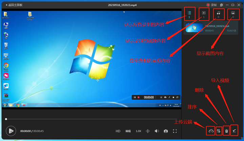Click file name 20230516_192023.mp4 in list
Viewport: 244px width, 141px height.
click(217, 26)
